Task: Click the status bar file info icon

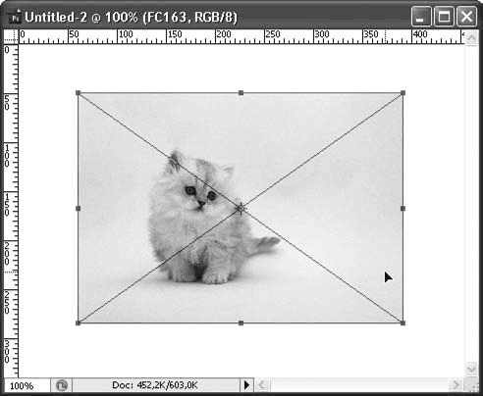Action: 61,385
